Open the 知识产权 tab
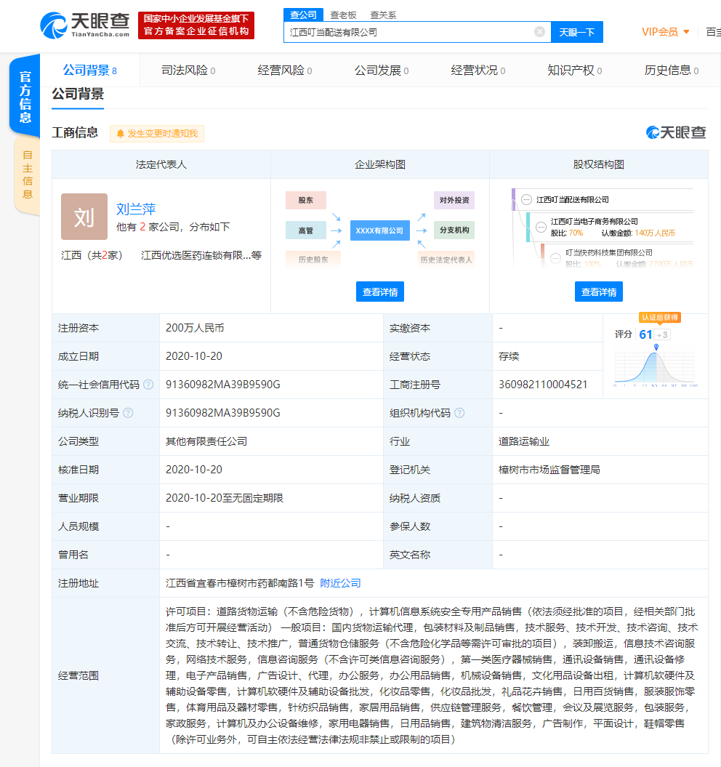The height and width of the screenshot is (767, 721). click(x=575, y=71)
